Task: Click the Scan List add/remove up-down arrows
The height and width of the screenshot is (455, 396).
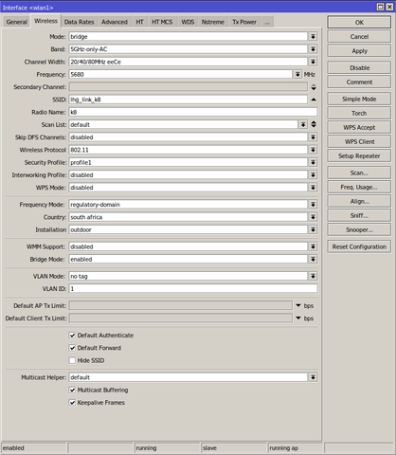Action: point(314,124)
